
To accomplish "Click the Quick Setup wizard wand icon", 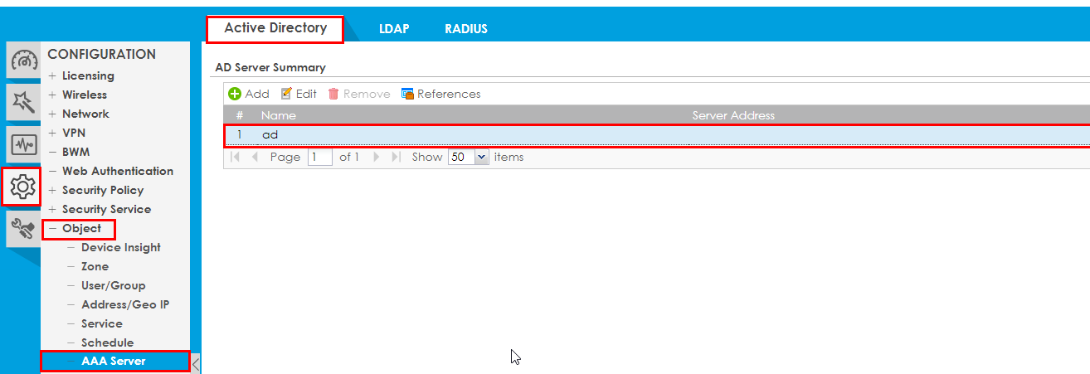I will coord(23,102).
